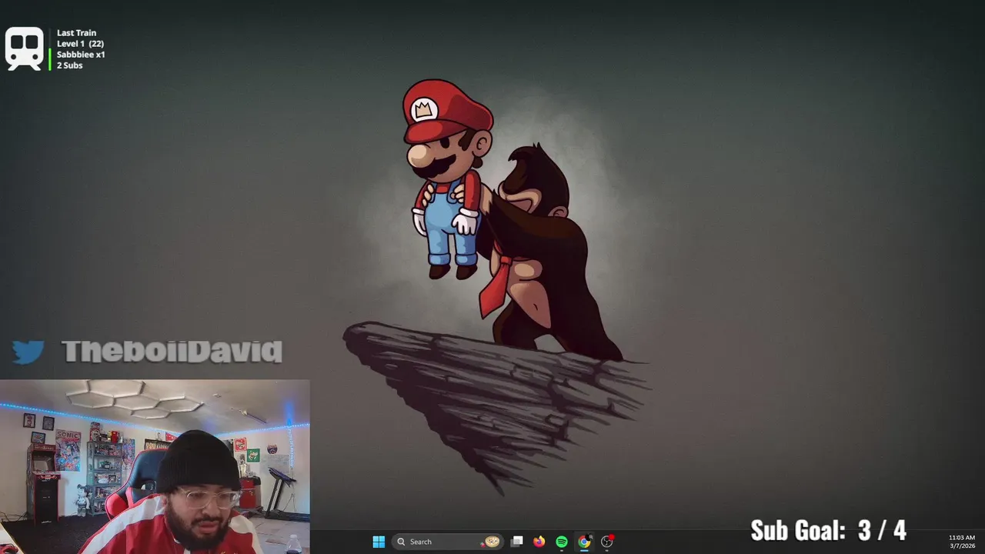Open the Windows Start menu
The image size is (985, 554).
(x=379, y=542)
